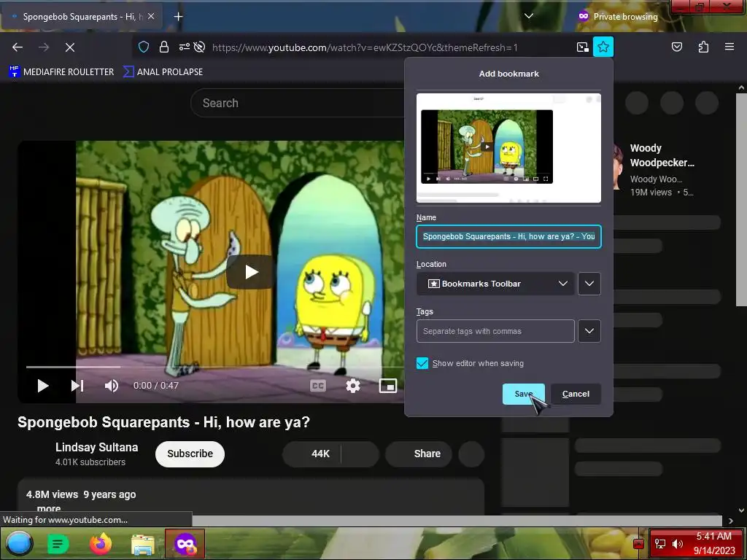Open File Explorer from taskbar

[143, 544]
